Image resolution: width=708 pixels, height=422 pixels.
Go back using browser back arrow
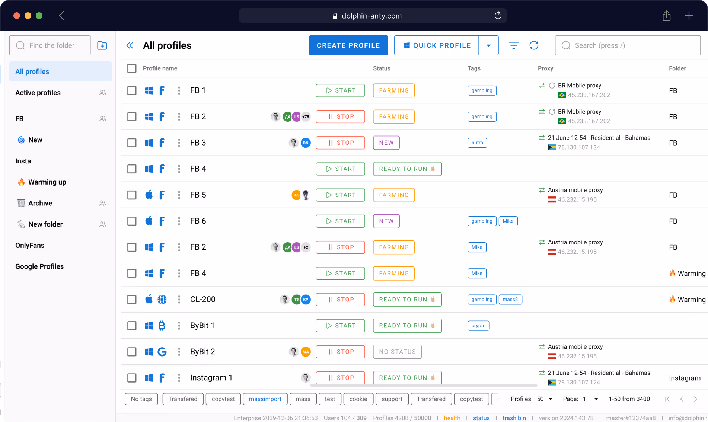tap(62, 16)
